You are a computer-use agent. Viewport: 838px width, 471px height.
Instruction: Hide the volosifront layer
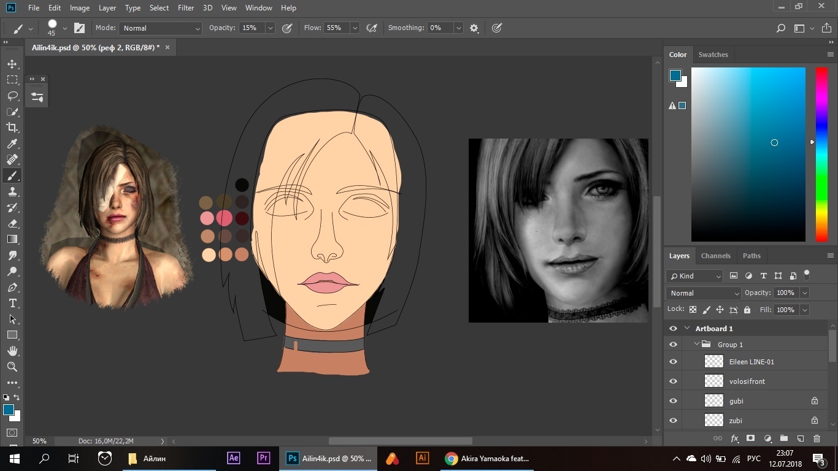tap(673, 381)
